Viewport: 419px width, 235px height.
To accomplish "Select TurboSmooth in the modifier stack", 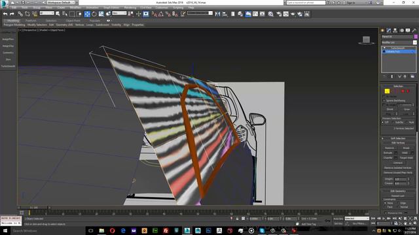I will (398, 48).
